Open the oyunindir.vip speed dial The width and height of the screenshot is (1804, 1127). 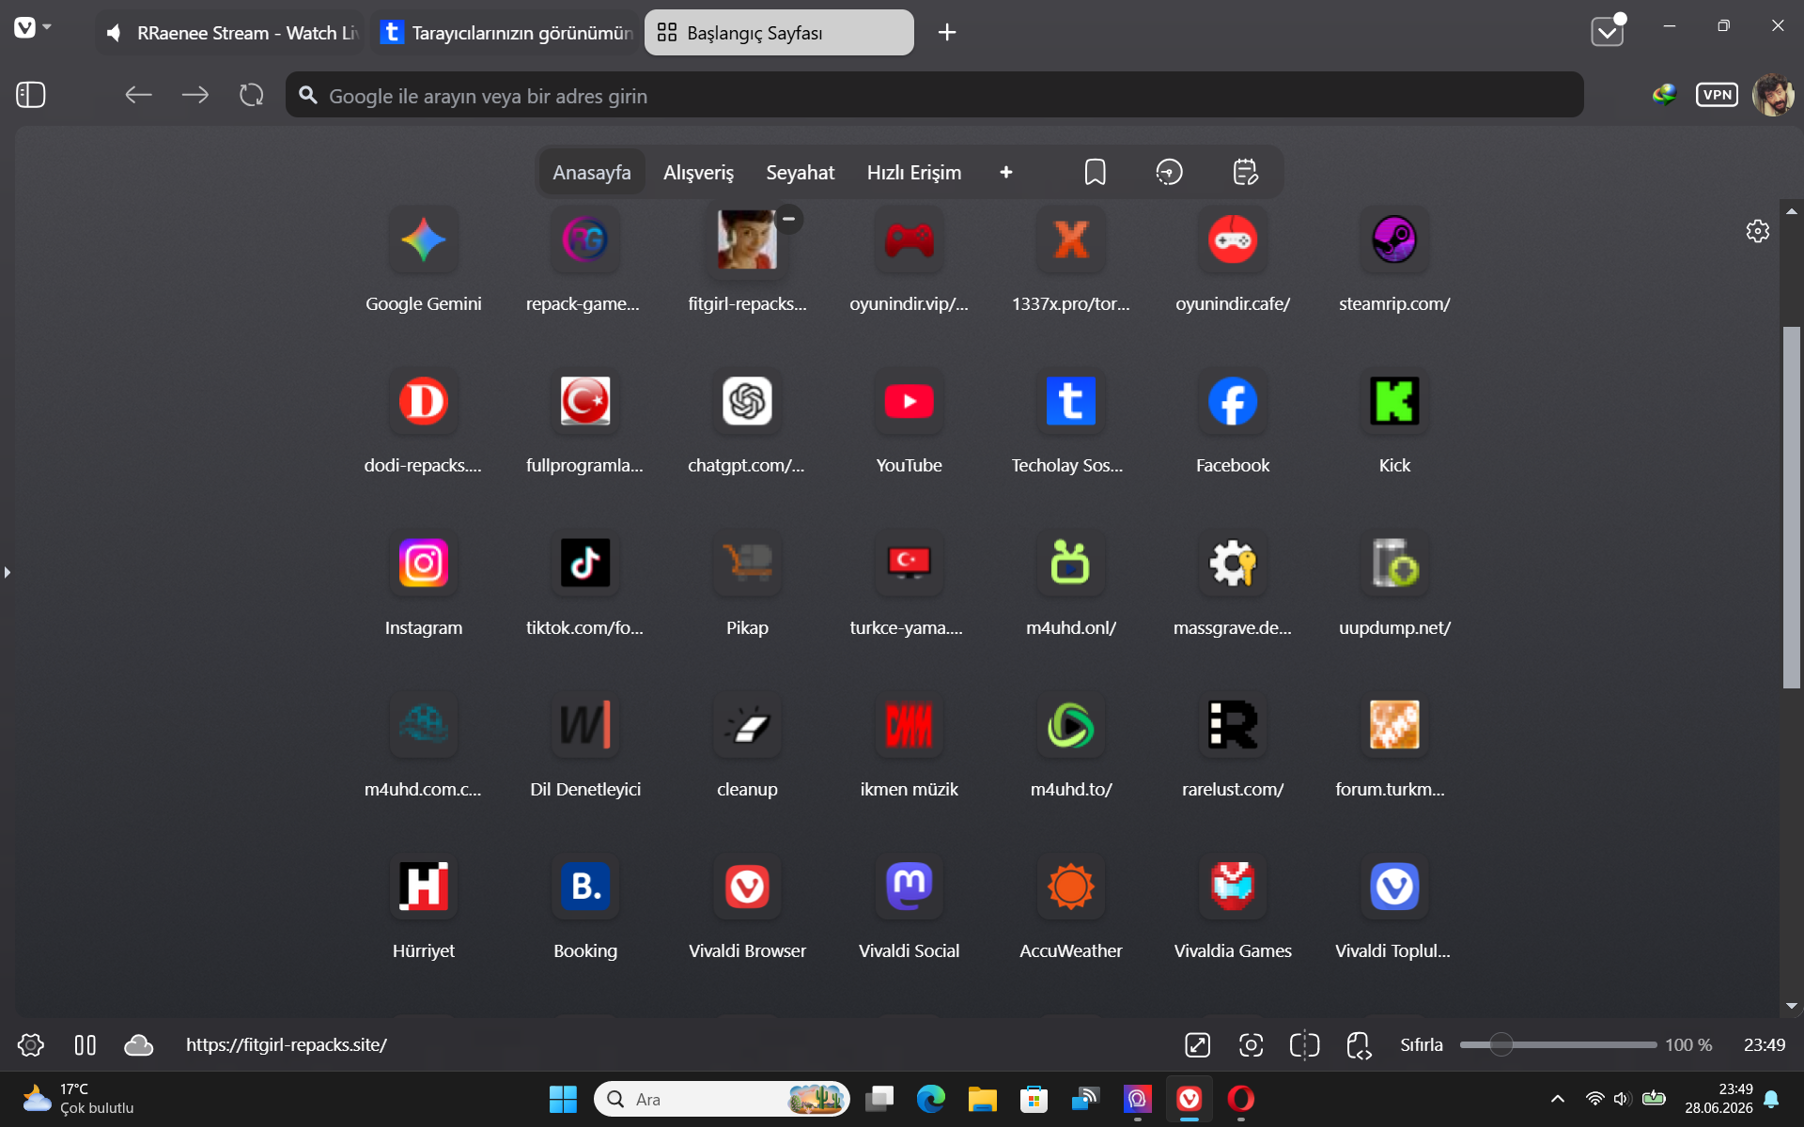[x=909, y=240]
